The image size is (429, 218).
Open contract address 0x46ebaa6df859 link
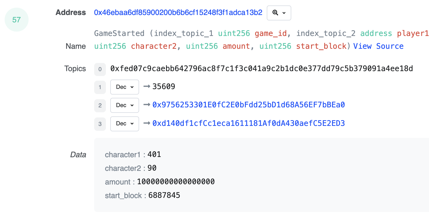point(178,13)
